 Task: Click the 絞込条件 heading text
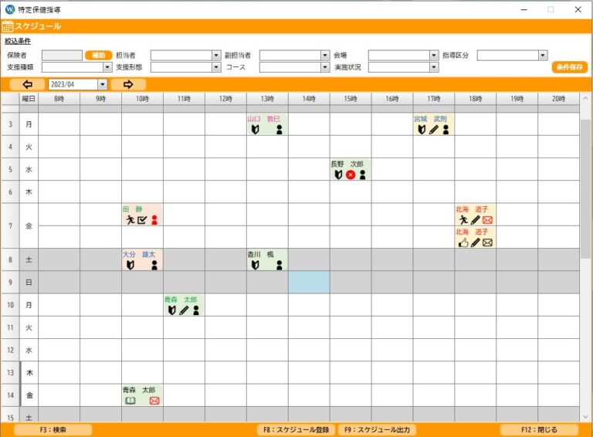pyautogui.click(x=18, y=41)
